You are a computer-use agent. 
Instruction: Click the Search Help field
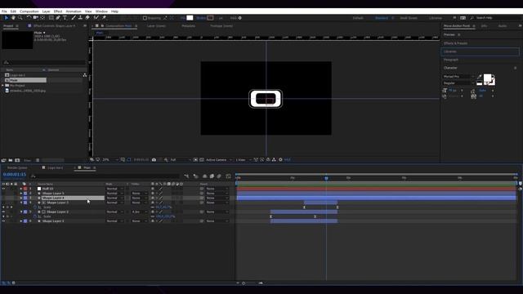[495, 18]
